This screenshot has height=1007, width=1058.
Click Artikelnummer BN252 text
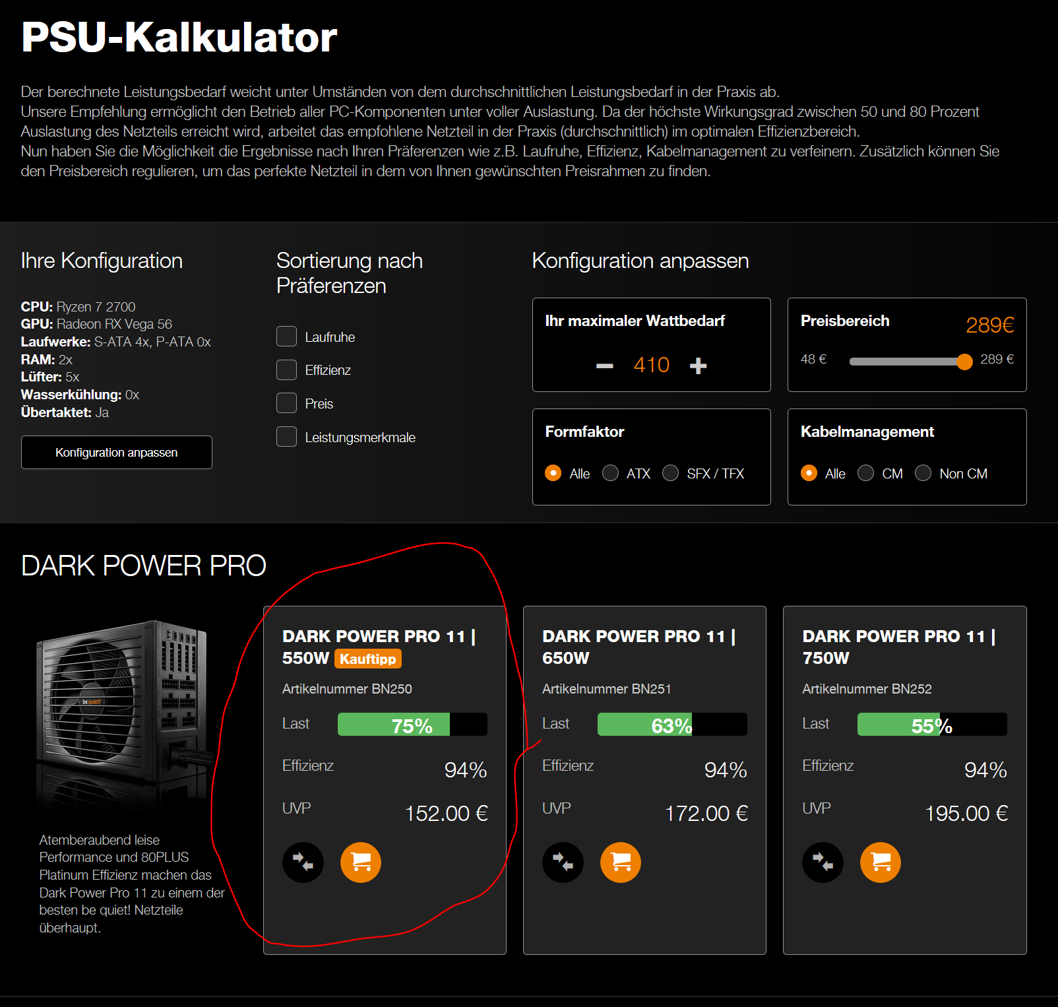[867, 689]
